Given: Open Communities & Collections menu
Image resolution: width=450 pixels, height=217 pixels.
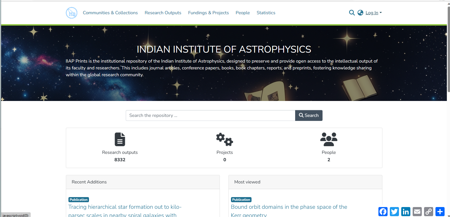Looking at the screenshot, I should (x=110, y=13).
